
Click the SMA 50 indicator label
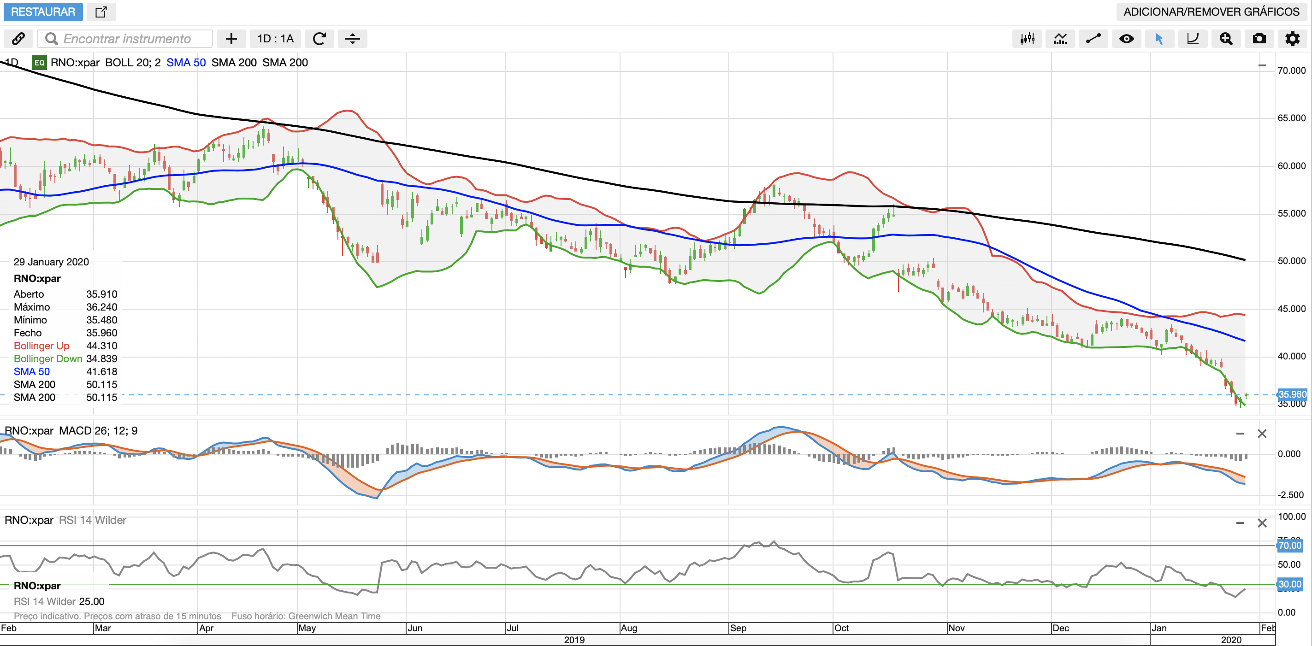coord(186,63)
